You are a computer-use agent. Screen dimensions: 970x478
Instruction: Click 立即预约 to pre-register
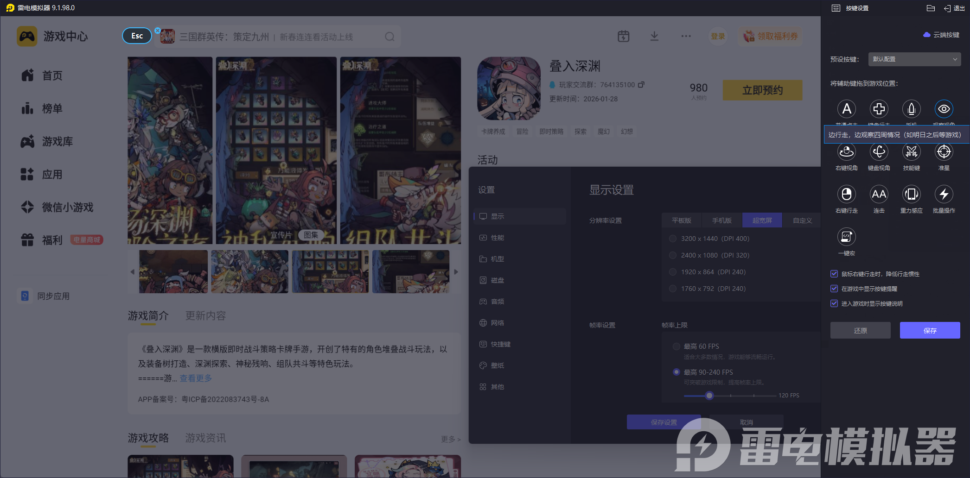point(763,90)
